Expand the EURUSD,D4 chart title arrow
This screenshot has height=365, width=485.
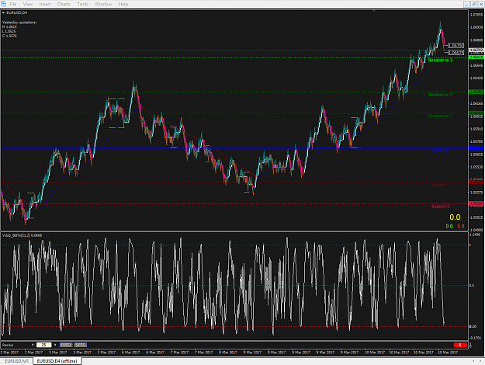3,12
